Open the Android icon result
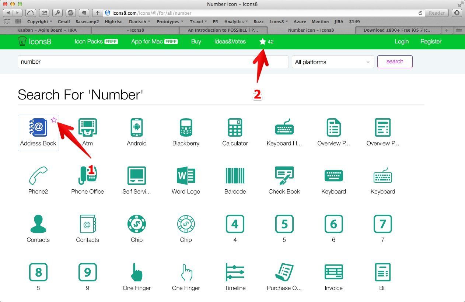The width and height of the screenshot is (465, 302). coord(136,127)
